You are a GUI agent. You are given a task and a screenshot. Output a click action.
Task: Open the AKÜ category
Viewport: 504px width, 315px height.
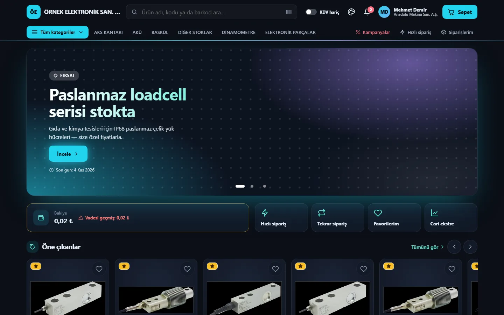click(x=137, y=32)
